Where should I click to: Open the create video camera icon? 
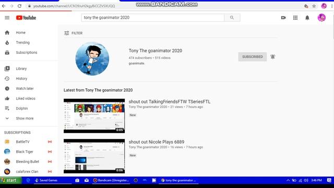point(283,18)
